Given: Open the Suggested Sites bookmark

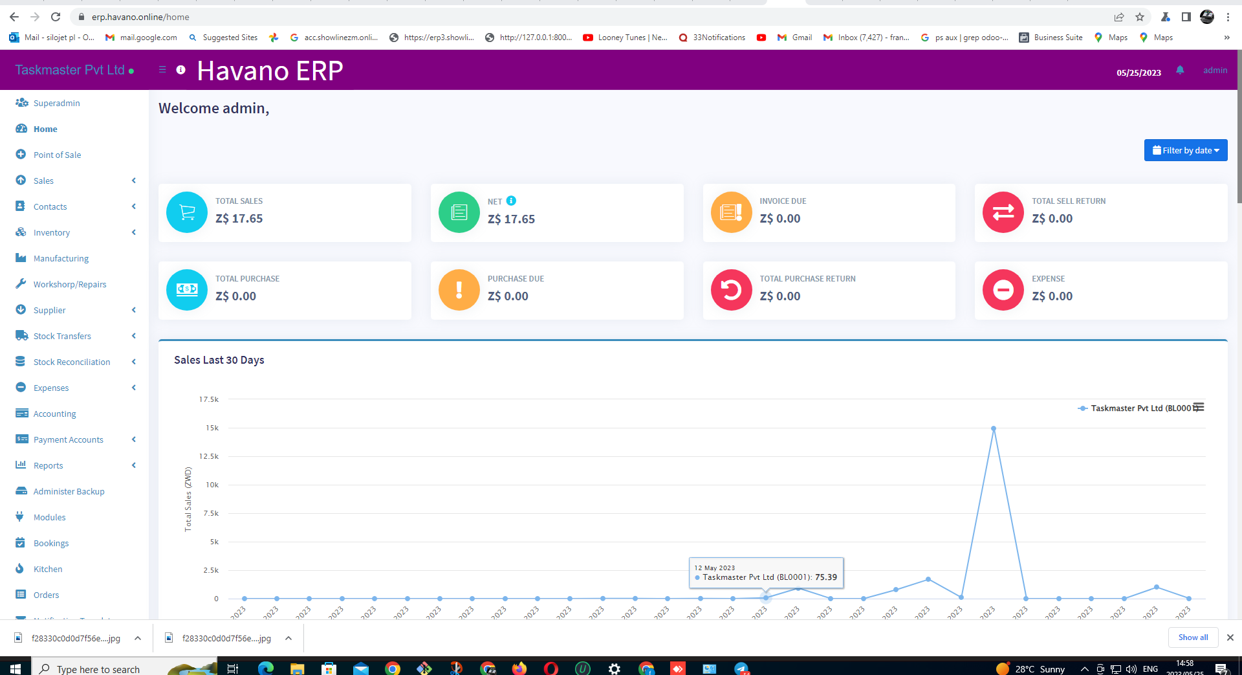Looking at the screenshot, I should coord(223,38).
